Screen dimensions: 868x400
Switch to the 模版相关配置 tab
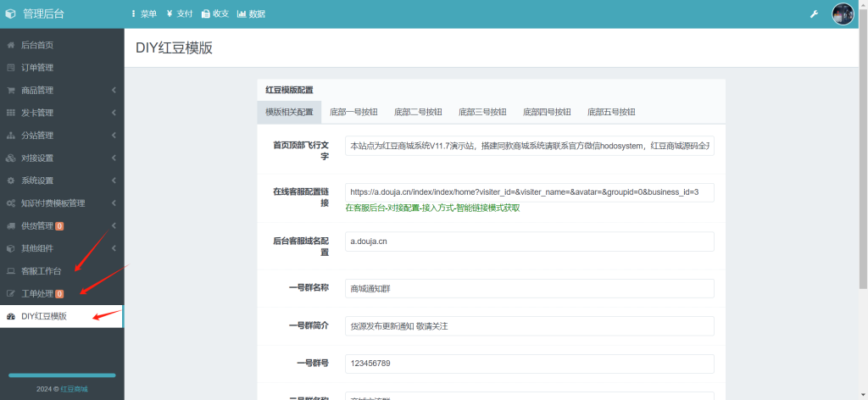pyautogui.click(x=289, y=112)
